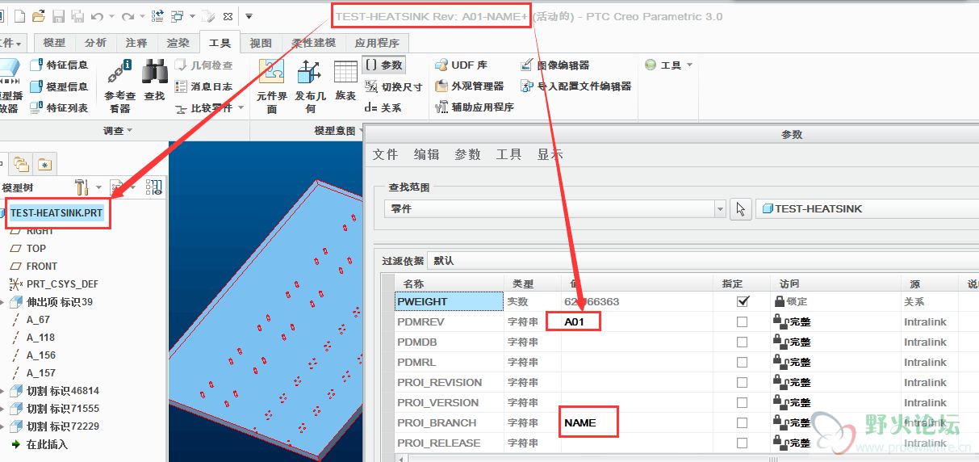
Task: Open Appearance Manager (外观管理器)
Action: (x=469, y=86)
